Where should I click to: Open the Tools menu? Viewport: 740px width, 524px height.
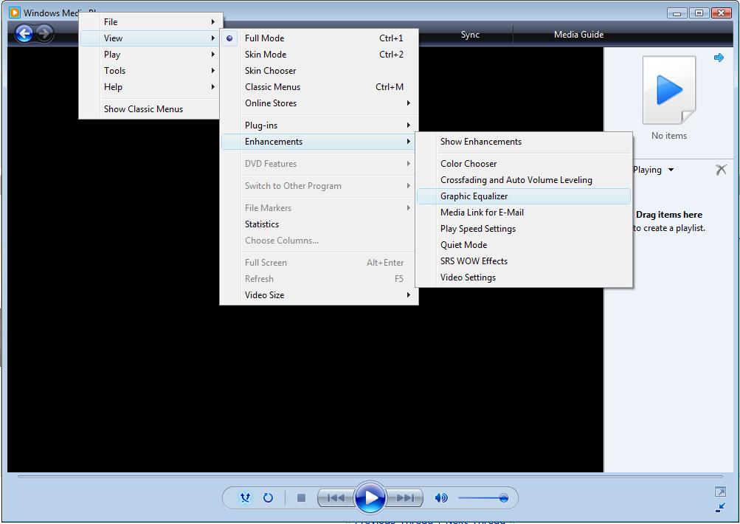(150, 71)
